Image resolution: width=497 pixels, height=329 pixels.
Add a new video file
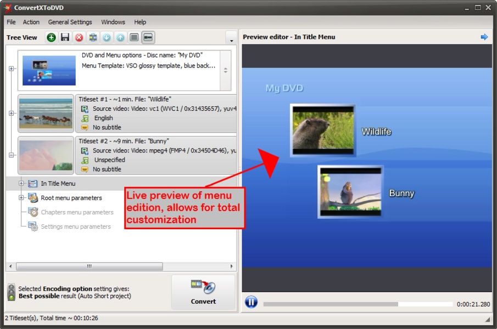51,37
